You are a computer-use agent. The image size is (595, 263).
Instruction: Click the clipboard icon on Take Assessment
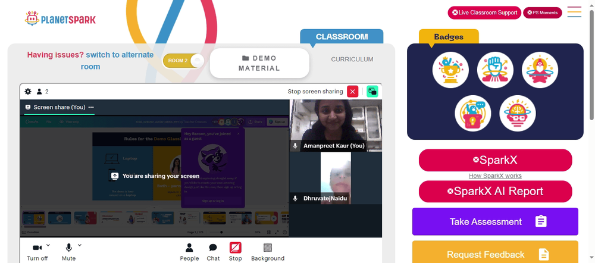tap(541, 221)
